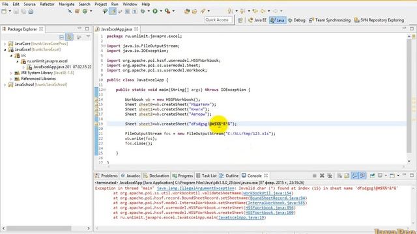Screen dimensions: 417x234
Task: Open the dropdown arrow beside Run button
Action: point(161,11)
